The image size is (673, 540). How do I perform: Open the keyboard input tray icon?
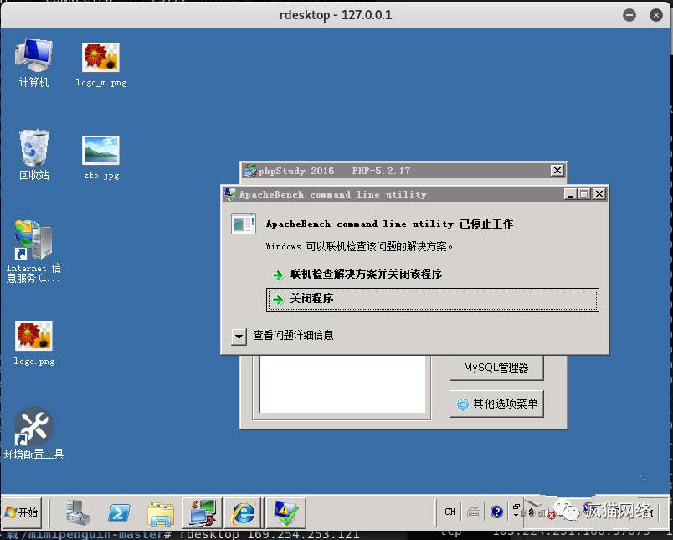click(474, 512)
